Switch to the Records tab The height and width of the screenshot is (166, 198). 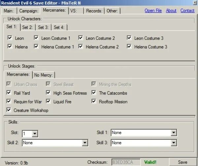click(94, 11)
